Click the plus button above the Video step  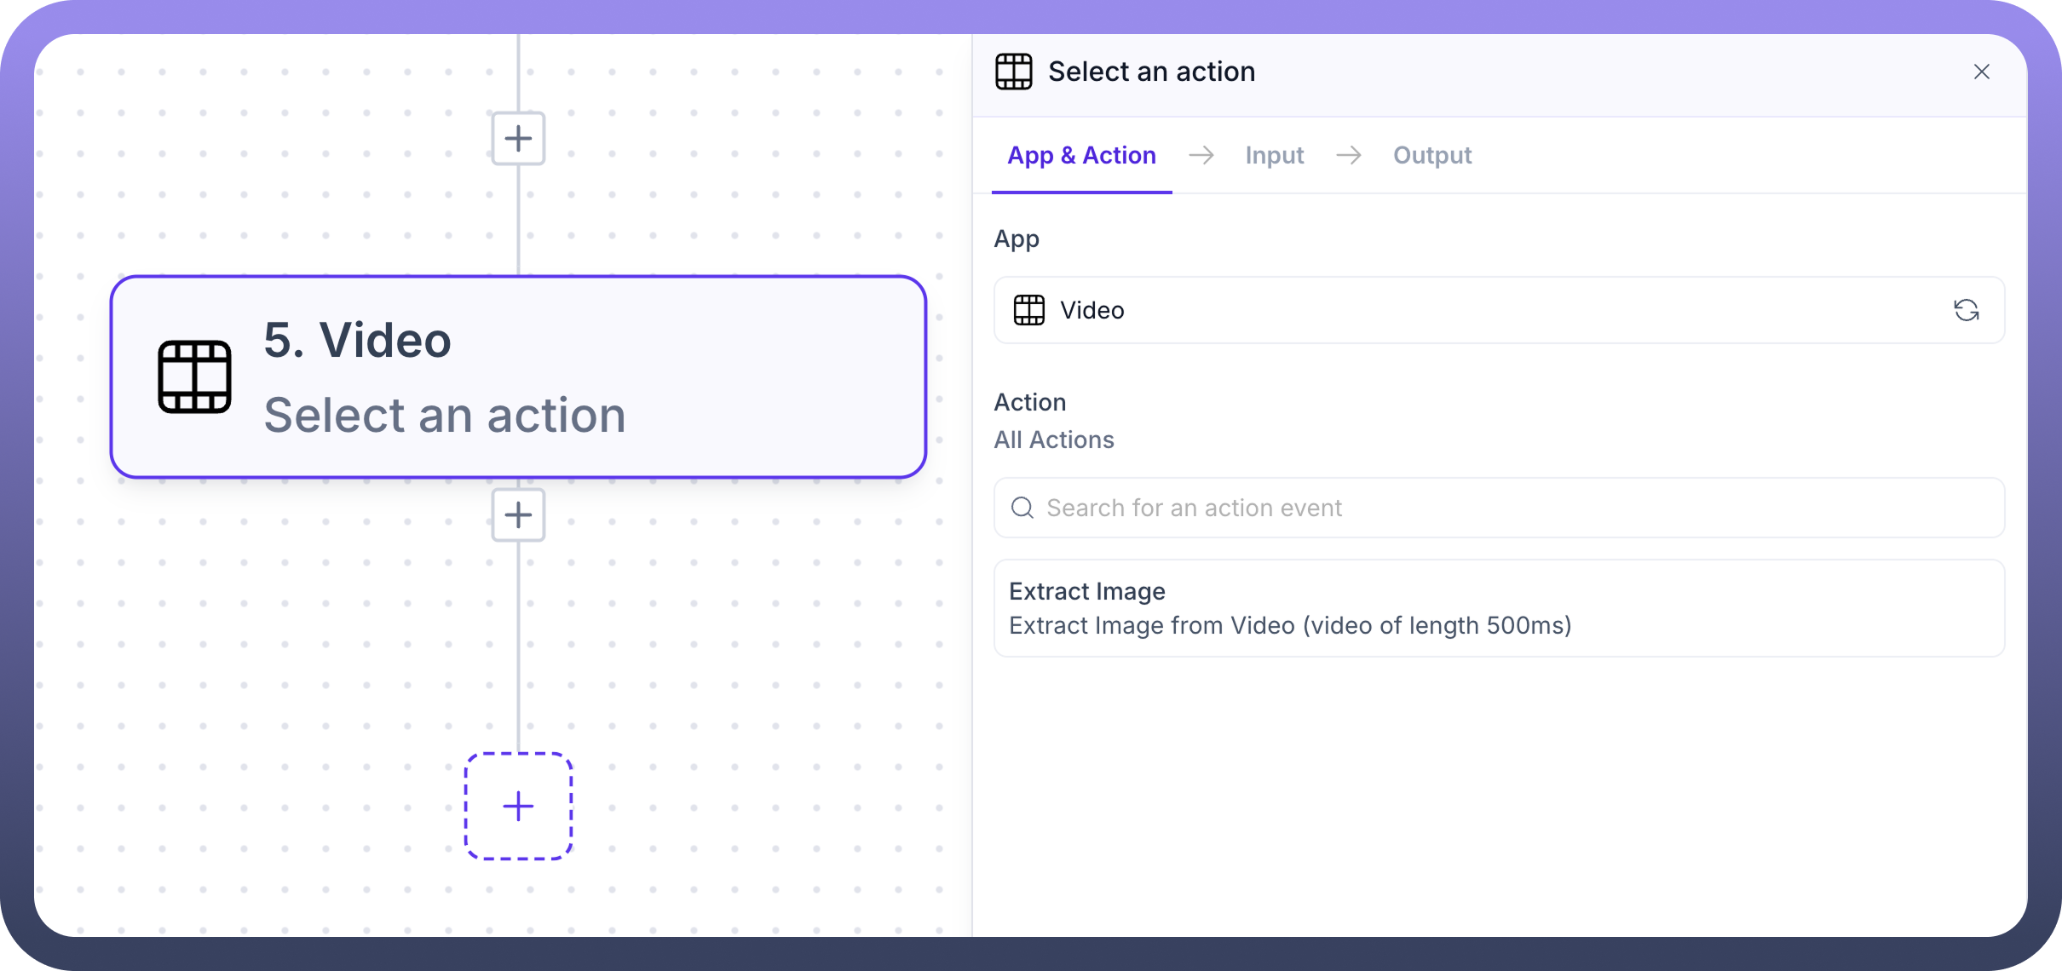pos(518,138)
